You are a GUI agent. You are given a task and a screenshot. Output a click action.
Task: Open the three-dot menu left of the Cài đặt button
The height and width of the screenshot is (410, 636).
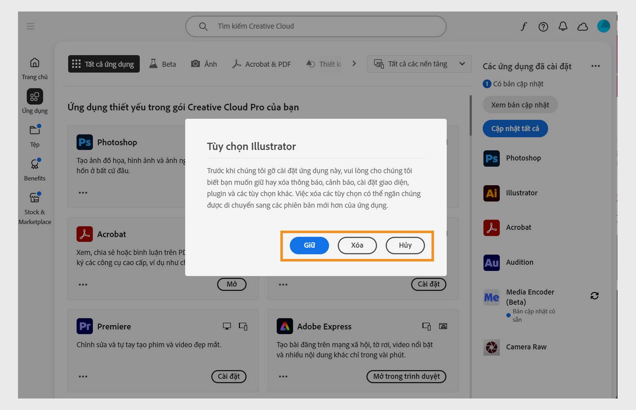coord(283,285)
